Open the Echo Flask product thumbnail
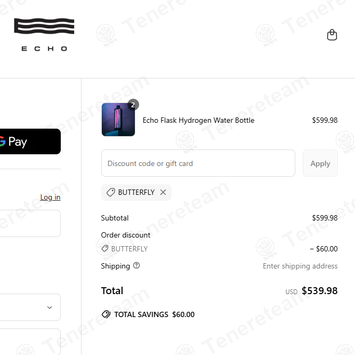Image resolution: width=355 pixels, height=355 pixels. pyautogui.click(x=118, y=120)
